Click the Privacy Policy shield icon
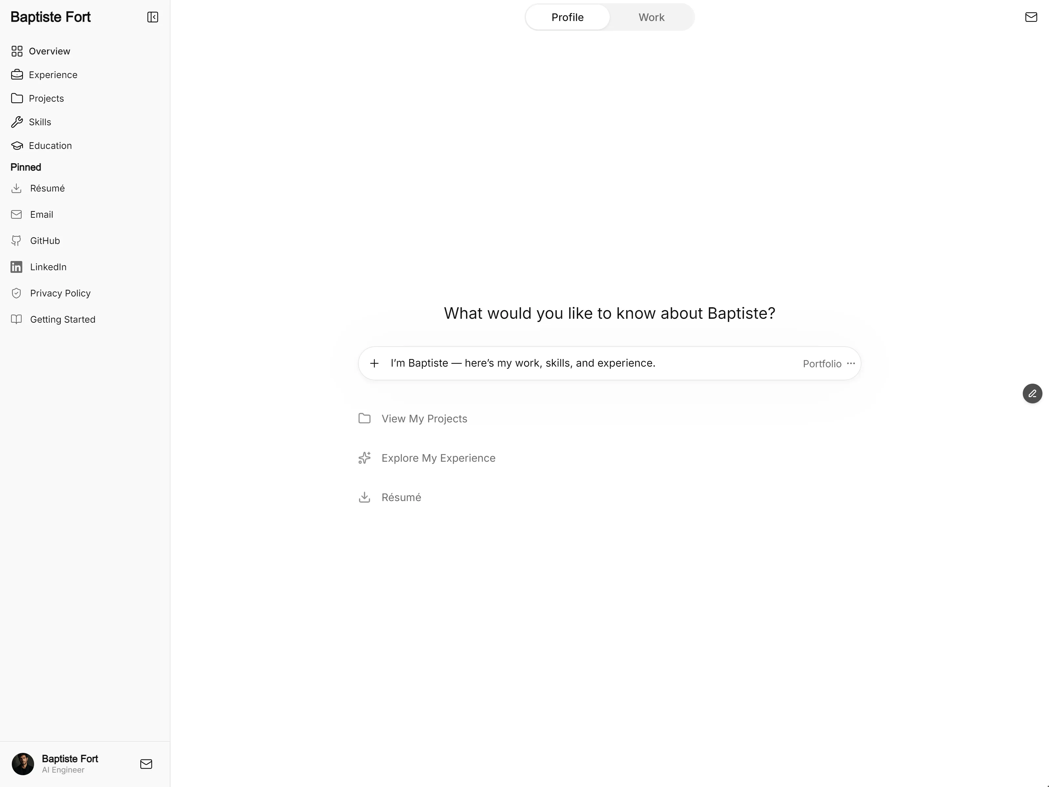The width and height of the screenshot is (1049, 787). (17, 293)
